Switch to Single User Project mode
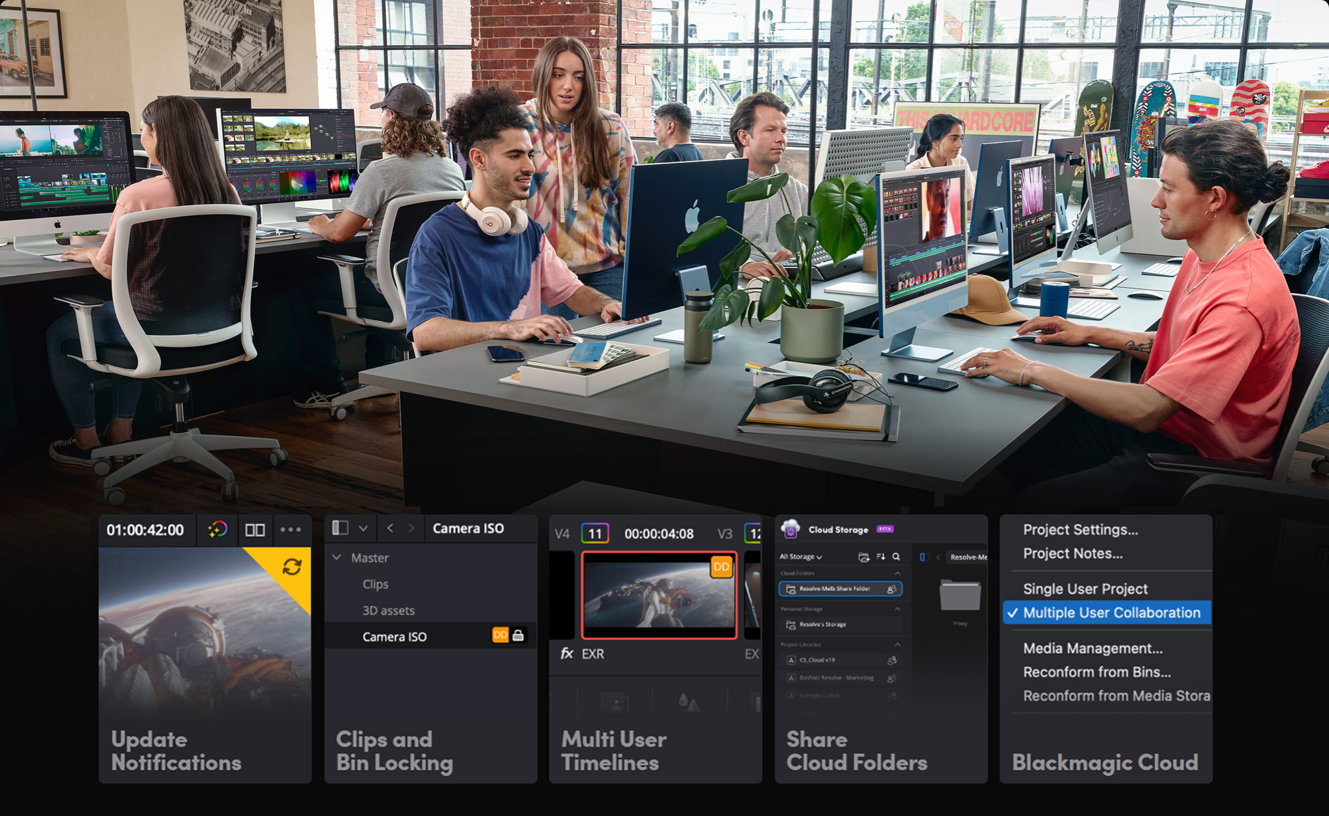Screen dimensions: 1329x816 tap(1084, 589)
